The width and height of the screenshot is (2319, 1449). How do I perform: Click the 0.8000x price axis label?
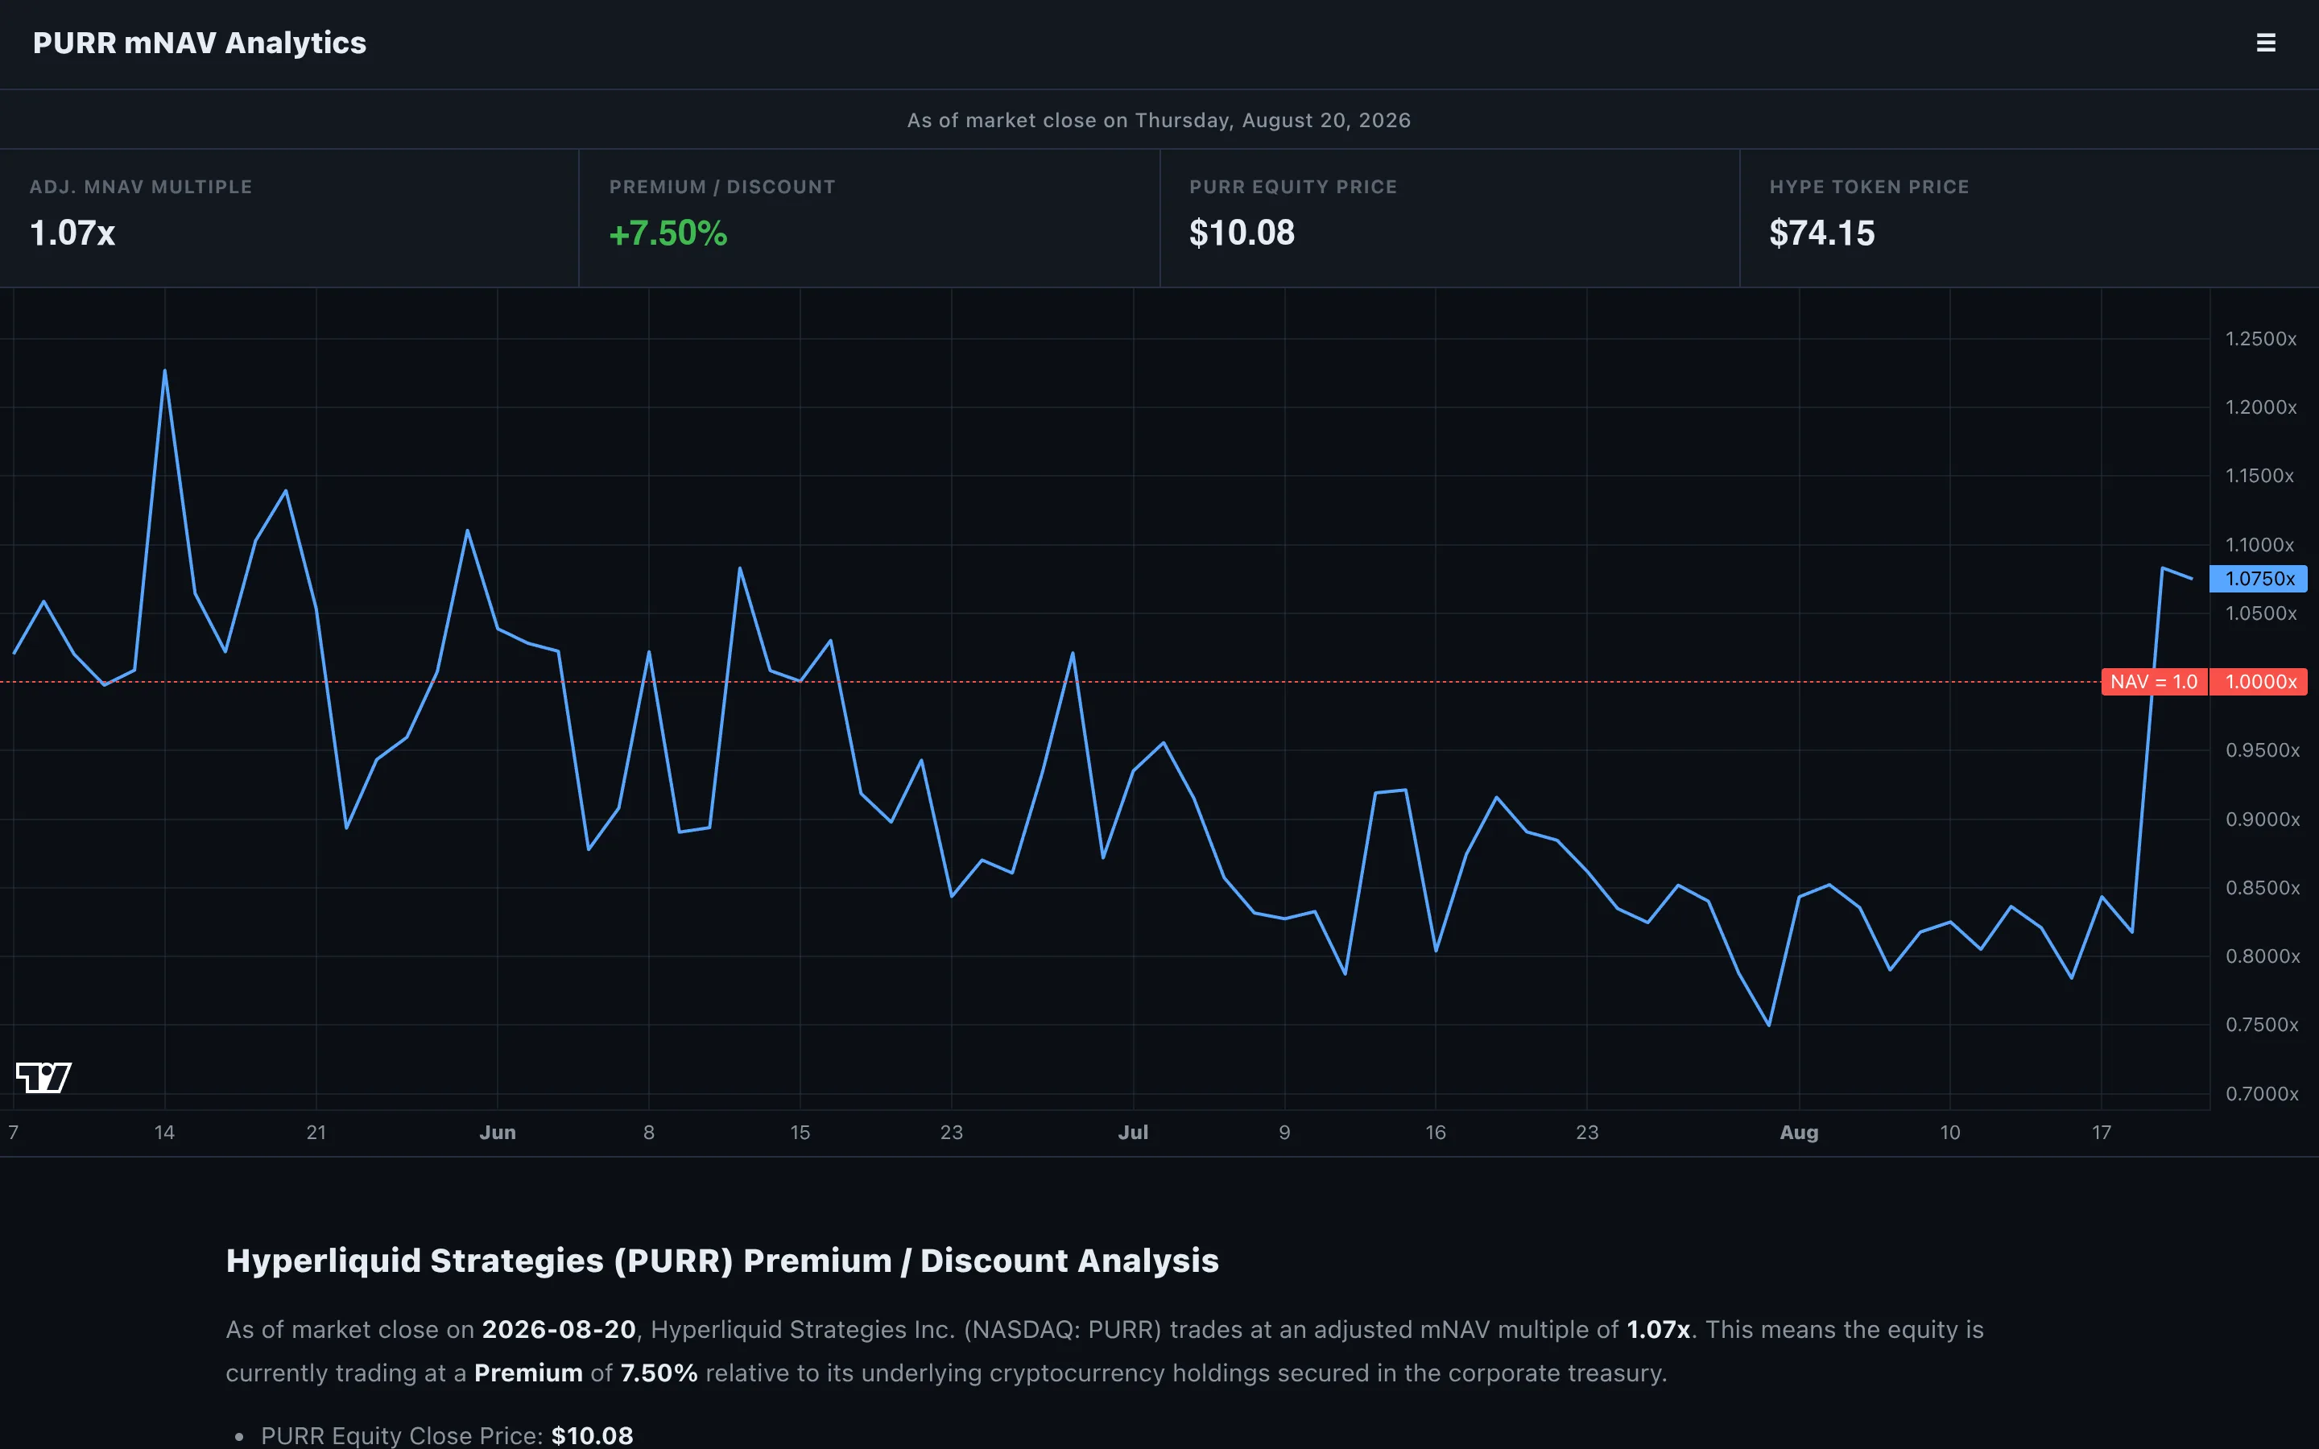[x=2262, y=956]
